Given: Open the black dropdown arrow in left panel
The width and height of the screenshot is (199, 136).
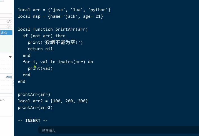Looking at the screenshot, I should (10, 57).
